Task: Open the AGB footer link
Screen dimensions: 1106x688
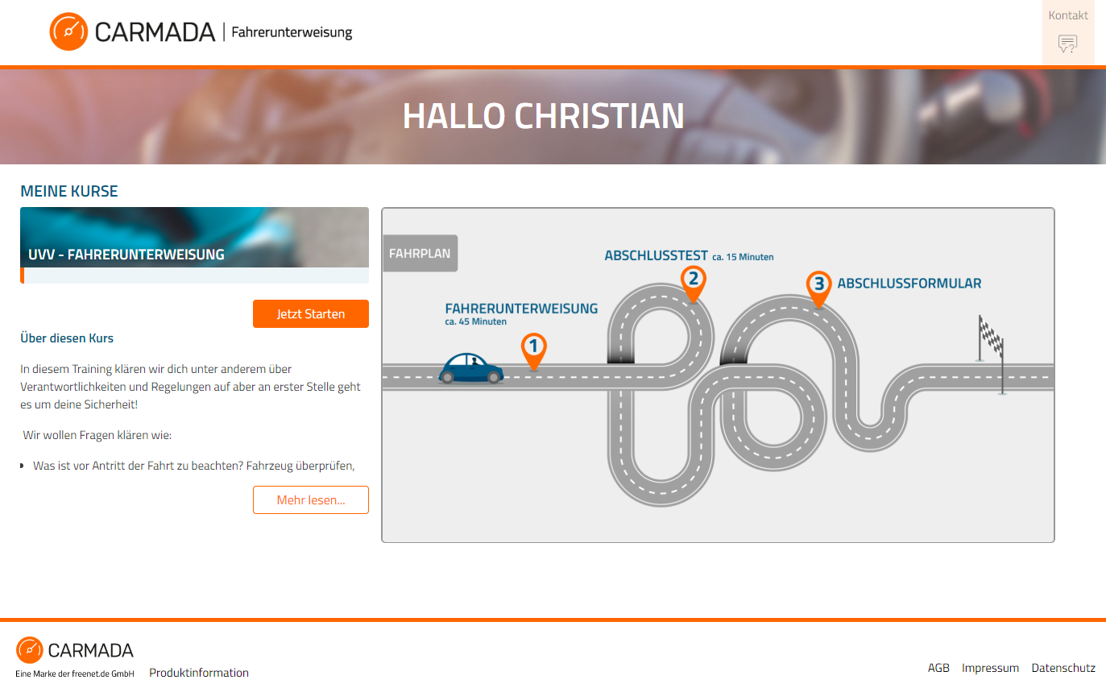Action: pyautogui.click(x=938, y=668)
